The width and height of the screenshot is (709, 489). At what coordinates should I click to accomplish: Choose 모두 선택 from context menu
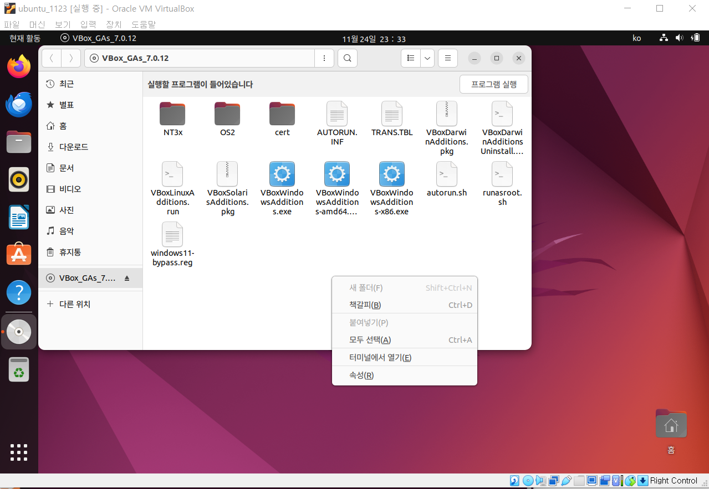[x=405, y=340]
